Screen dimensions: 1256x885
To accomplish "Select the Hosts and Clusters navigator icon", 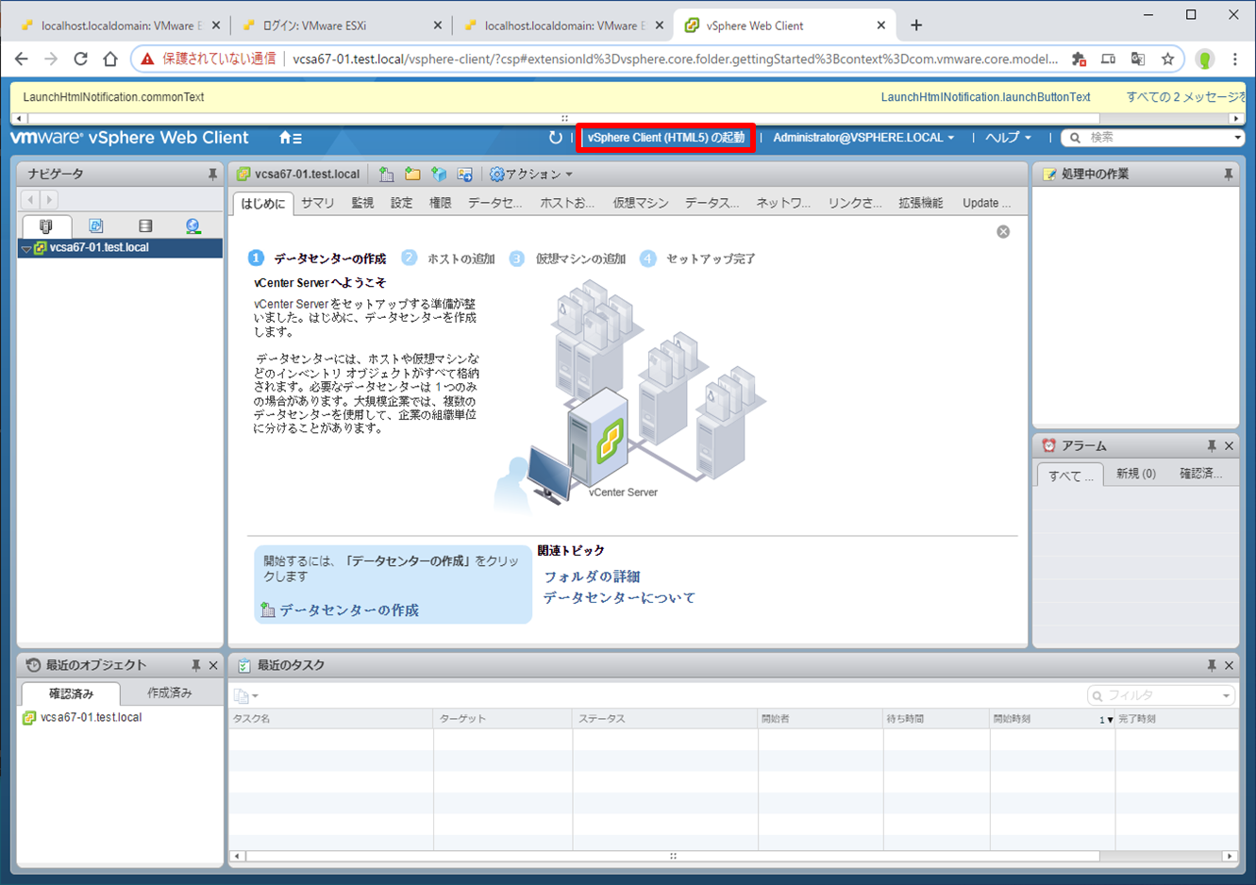I will pos(46,226).
